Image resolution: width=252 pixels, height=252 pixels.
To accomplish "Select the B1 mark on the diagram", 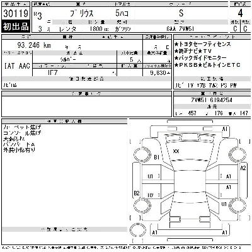I will [x=157, y=157].
